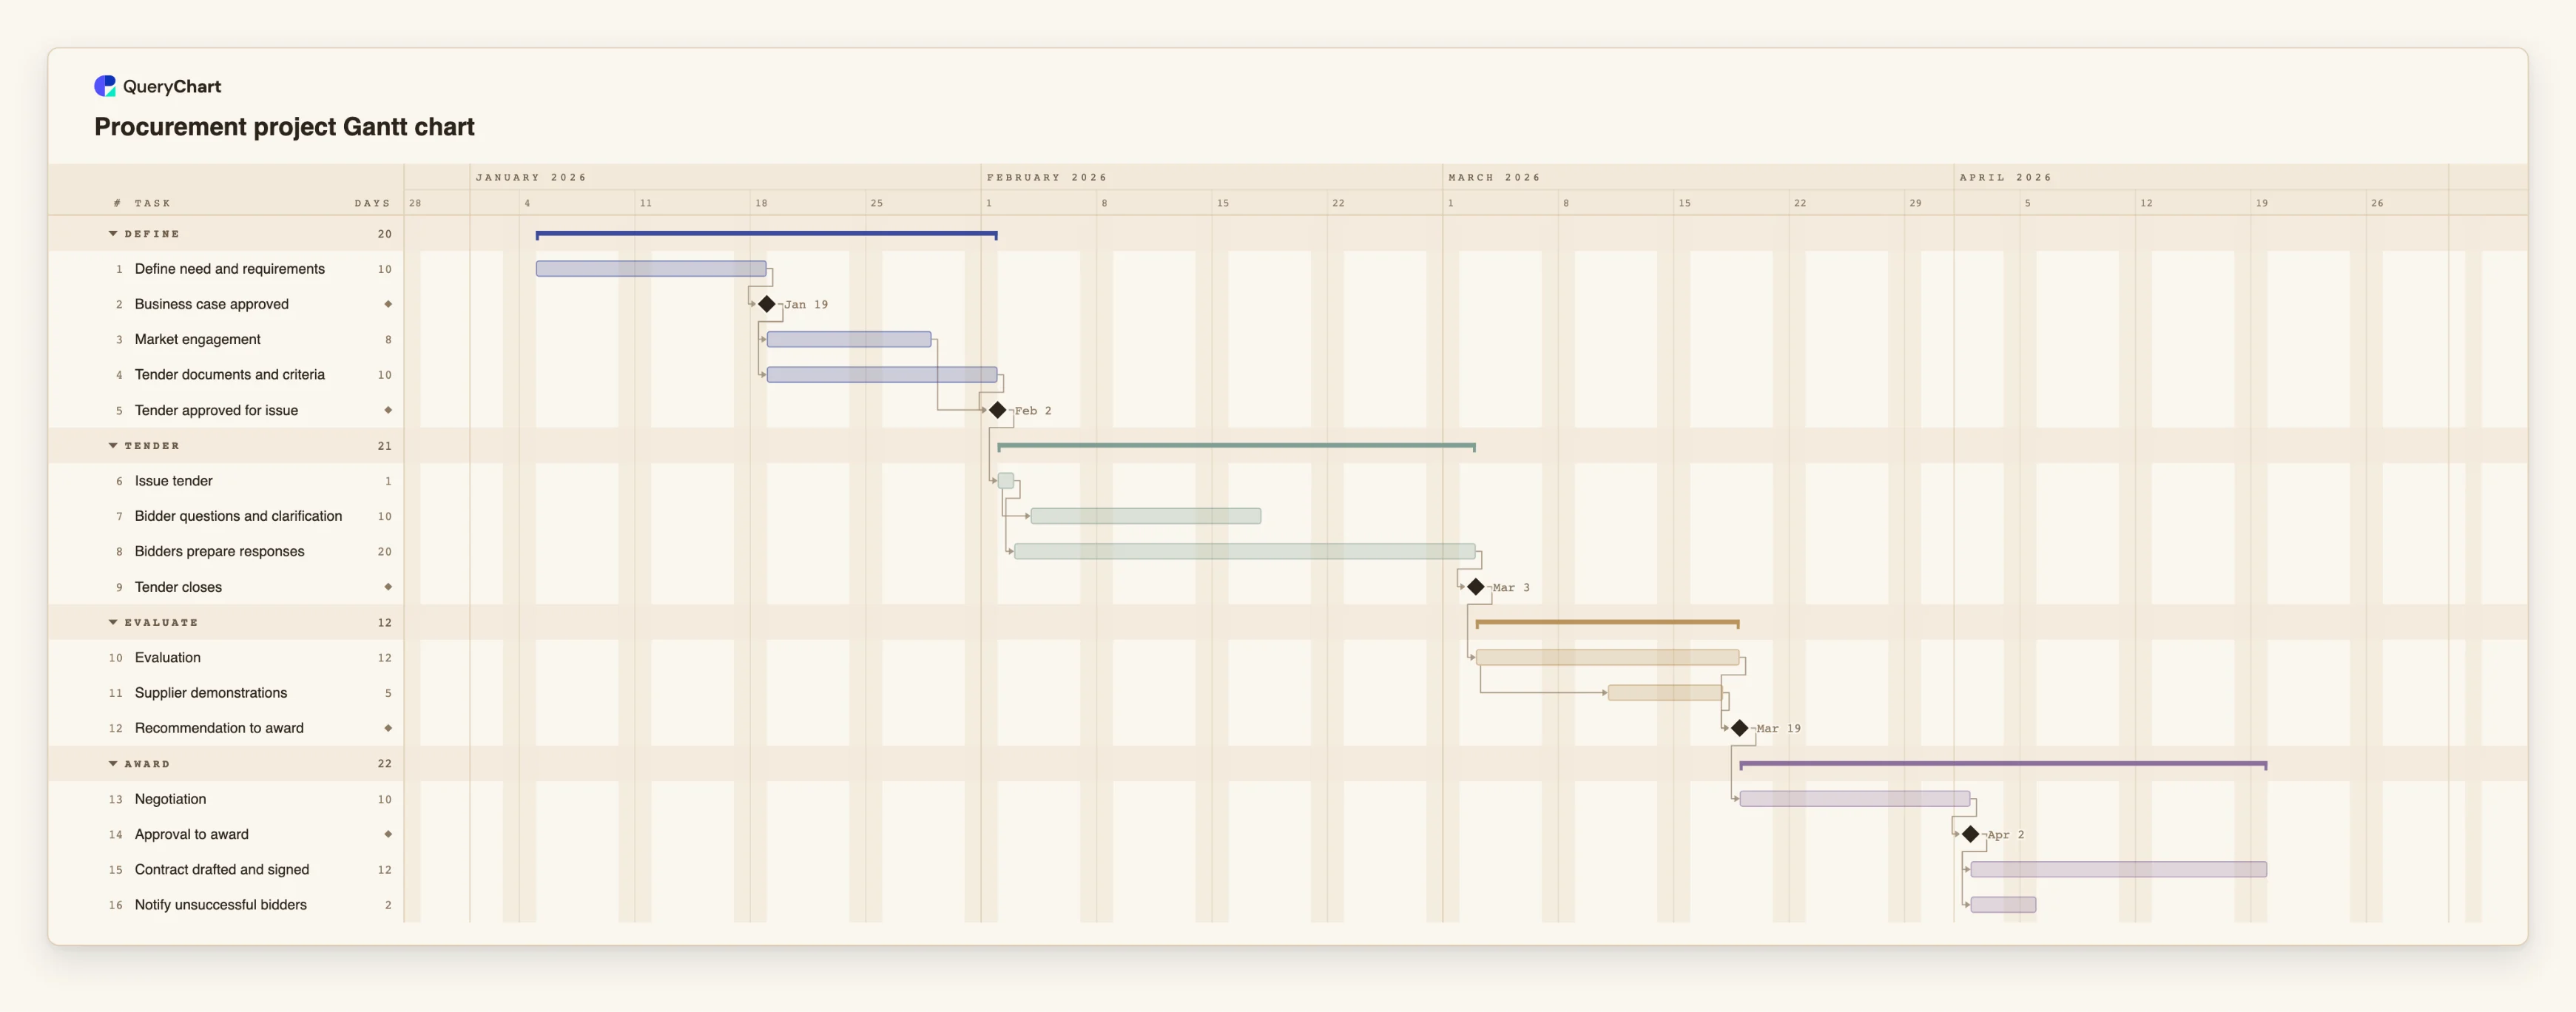Image resolution: width=2576 pixels, height=1012 pixels.
Task: Collapse the AWARD group triangle
Action: pyautogui.click(x=113, y=763)
